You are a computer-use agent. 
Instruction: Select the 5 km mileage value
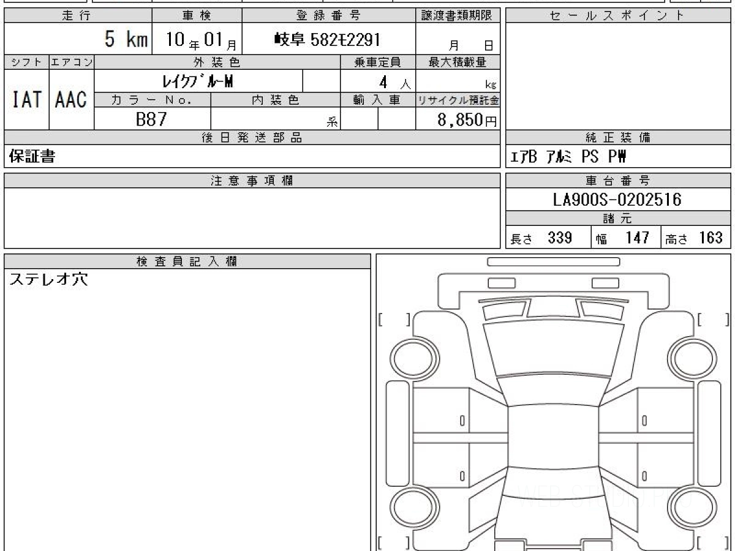point(126,40)
